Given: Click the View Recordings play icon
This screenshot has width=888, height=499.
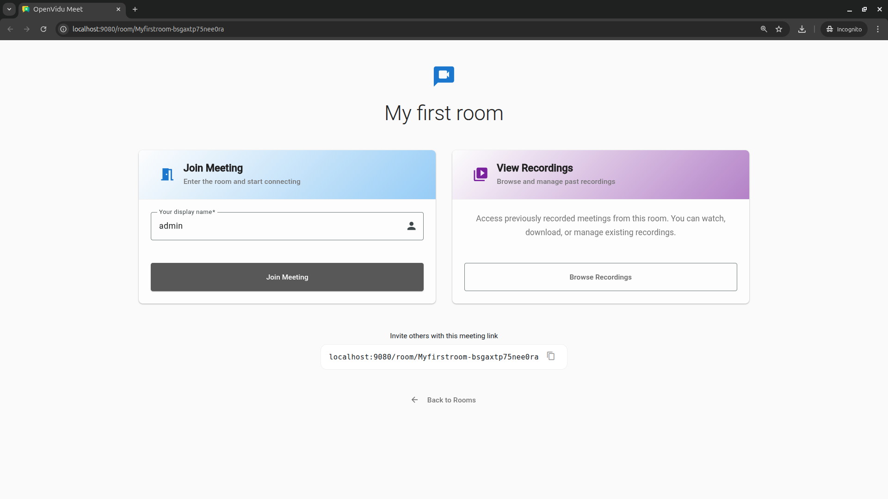Looking at the screenshot, I should (x=481, y=174).
